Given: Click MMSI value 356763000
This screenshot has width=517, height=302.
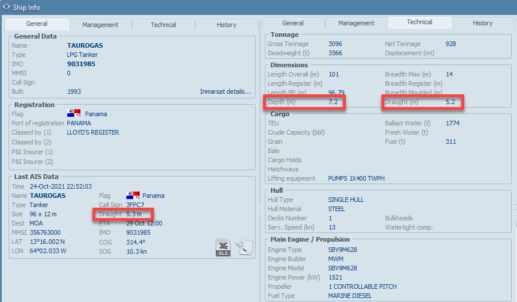Looking at the screenshot, I should click(45, 232).
